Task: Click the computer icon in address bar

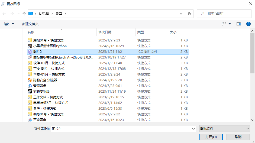Action: 31,14
